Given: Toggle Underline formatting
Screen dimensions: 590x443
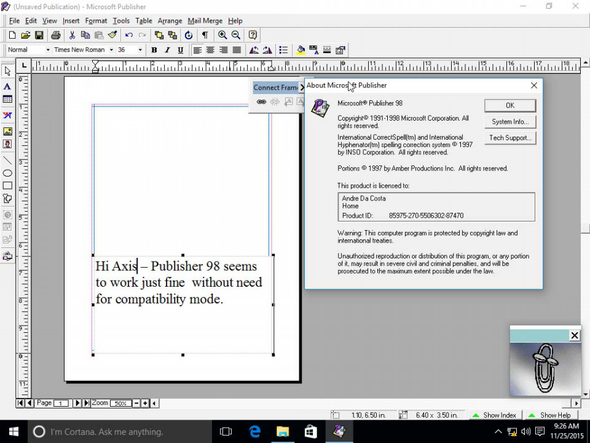Looking at the screenshot, I should coord(181,50).
